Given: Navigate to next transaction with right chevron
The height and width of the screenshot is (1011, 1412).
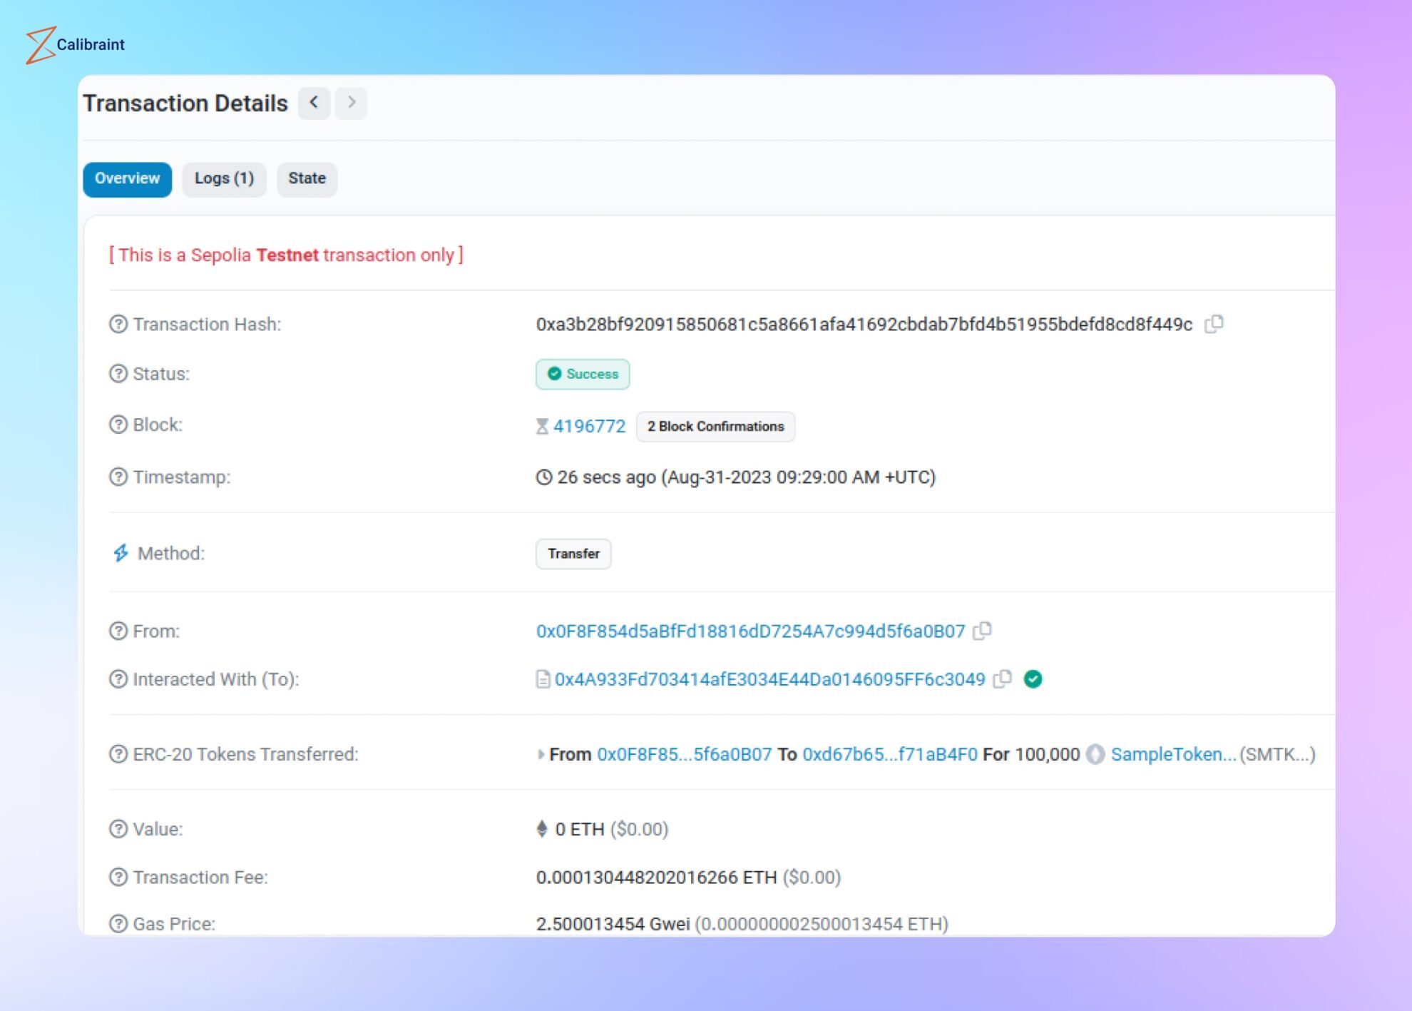Looking at the screenshot, I should click(351, 103).
